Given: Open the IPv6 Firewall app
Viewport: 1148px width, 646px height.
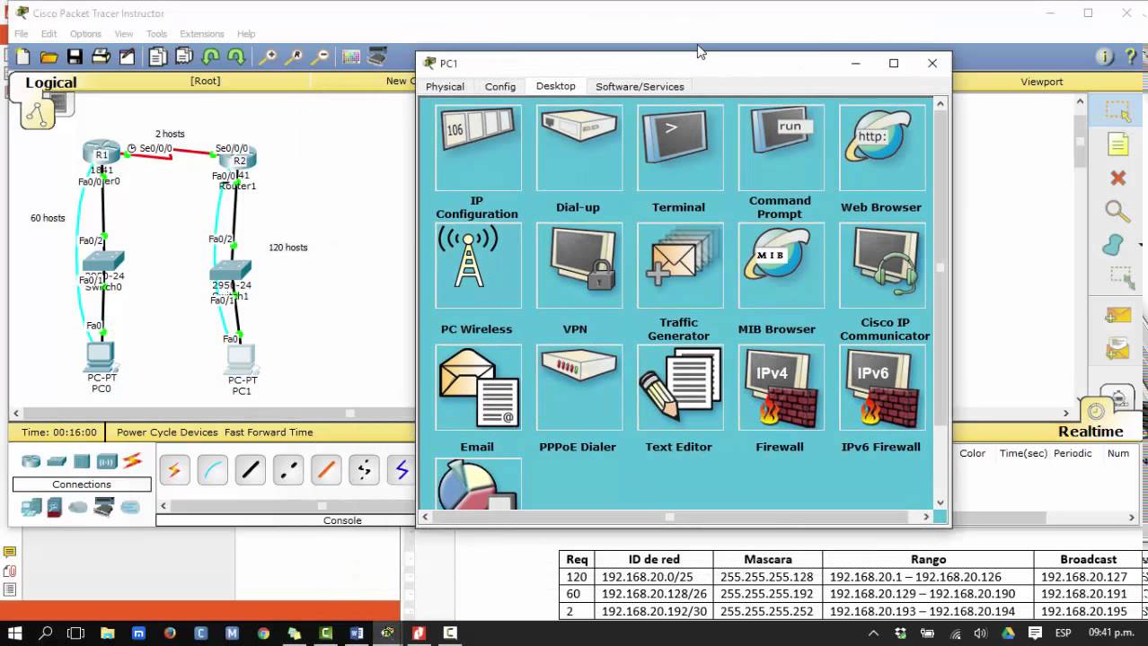Looking at the screenshot, I should pos(881,388).
